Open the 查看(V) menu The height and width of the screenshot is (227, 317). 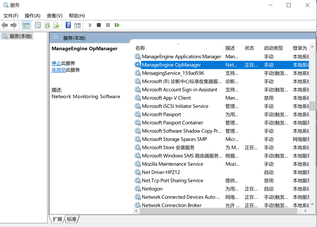click(x=54, y=16)
